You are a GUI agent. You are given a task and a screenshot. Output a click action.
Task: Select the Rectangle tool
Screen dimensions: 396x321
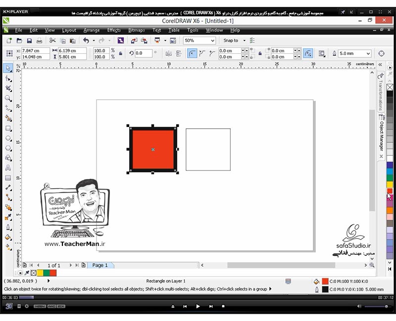pos(8,128)
